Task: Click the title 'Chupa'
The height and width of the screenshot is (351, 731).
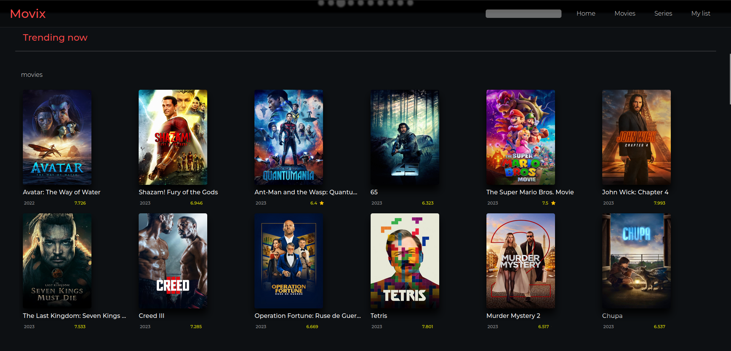Action: point(612,316)
